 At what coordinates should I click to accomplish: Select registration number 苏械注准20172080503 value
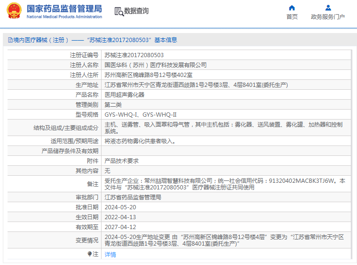click(134, 55)
